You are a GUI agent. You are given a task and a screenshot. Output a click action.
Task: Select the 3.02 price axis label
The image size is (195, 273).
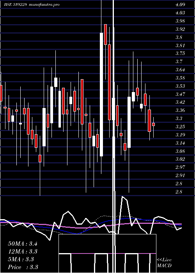(180, 159)
